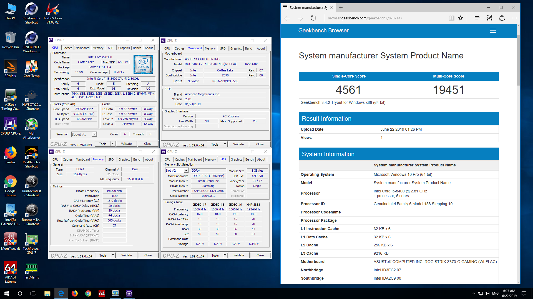Open Edge settings and more ellipsis
Screen dimensions: 533x299
click(x=514, y=18)
